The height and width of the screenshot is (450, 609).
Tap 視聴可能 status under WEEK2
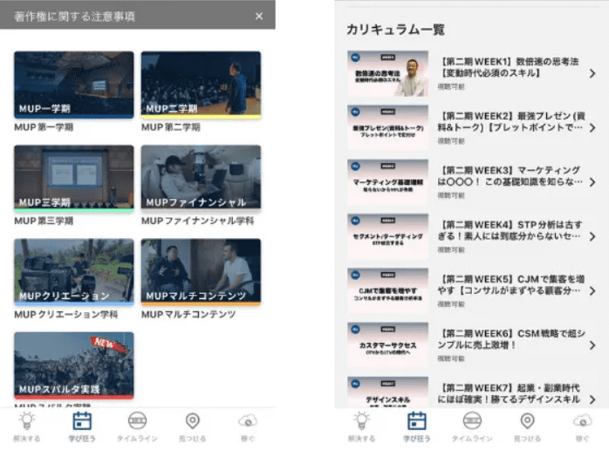[451, 141]
